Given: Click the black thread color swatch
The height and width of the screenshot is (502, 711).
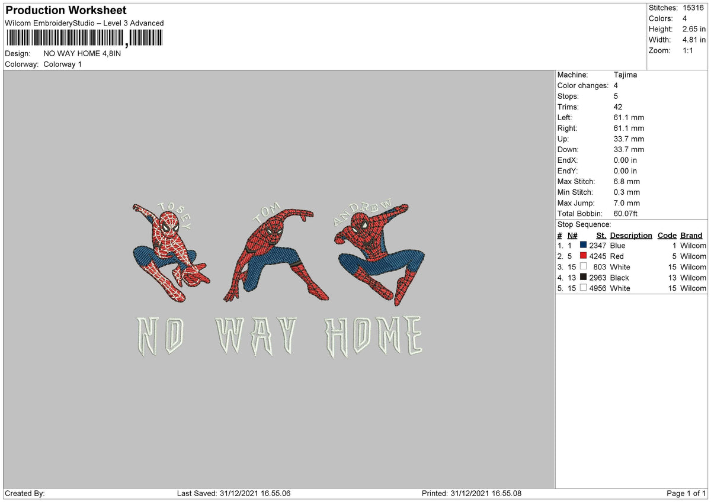Looking at the screenshot, I should pos(583,277).
